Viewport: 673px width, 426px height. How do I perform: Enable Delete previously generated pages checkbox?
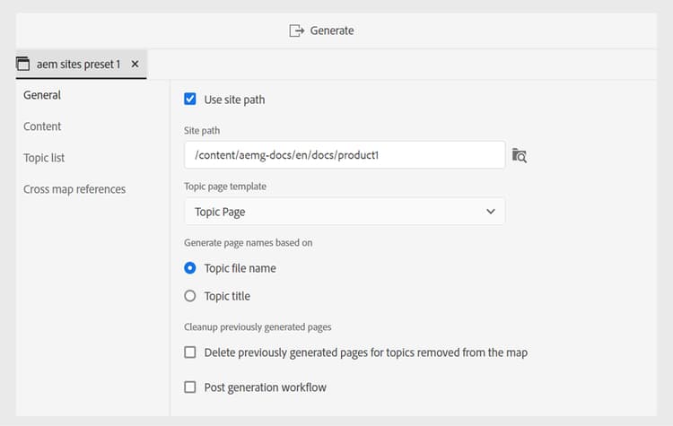point(190,352)
